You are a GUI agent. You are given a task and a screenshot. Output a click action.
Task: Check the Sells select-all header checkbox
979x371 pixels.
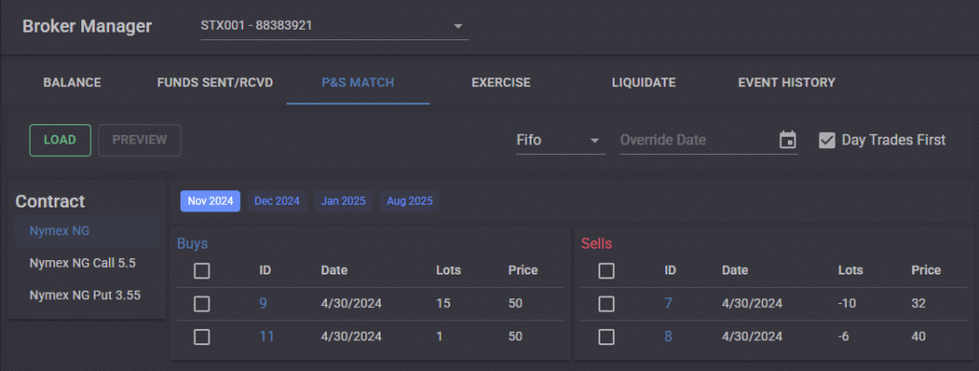click(606, 271)
